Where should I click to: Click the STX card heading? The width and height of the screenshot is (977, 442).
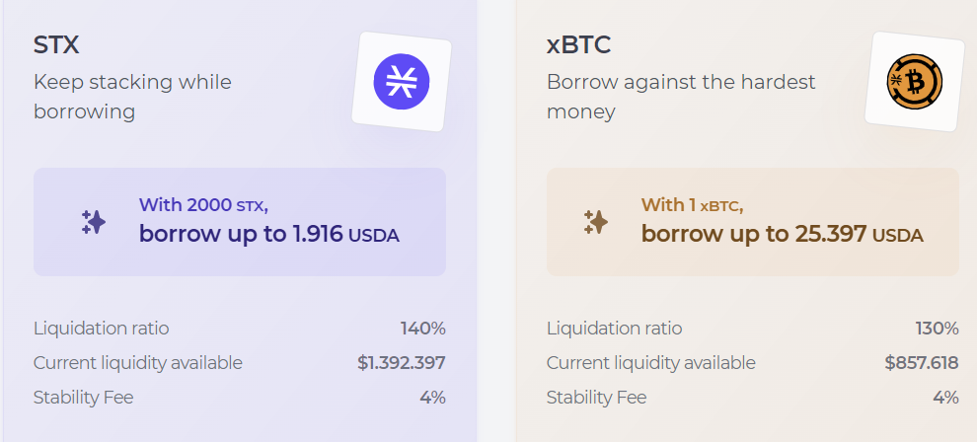(55, 45)
